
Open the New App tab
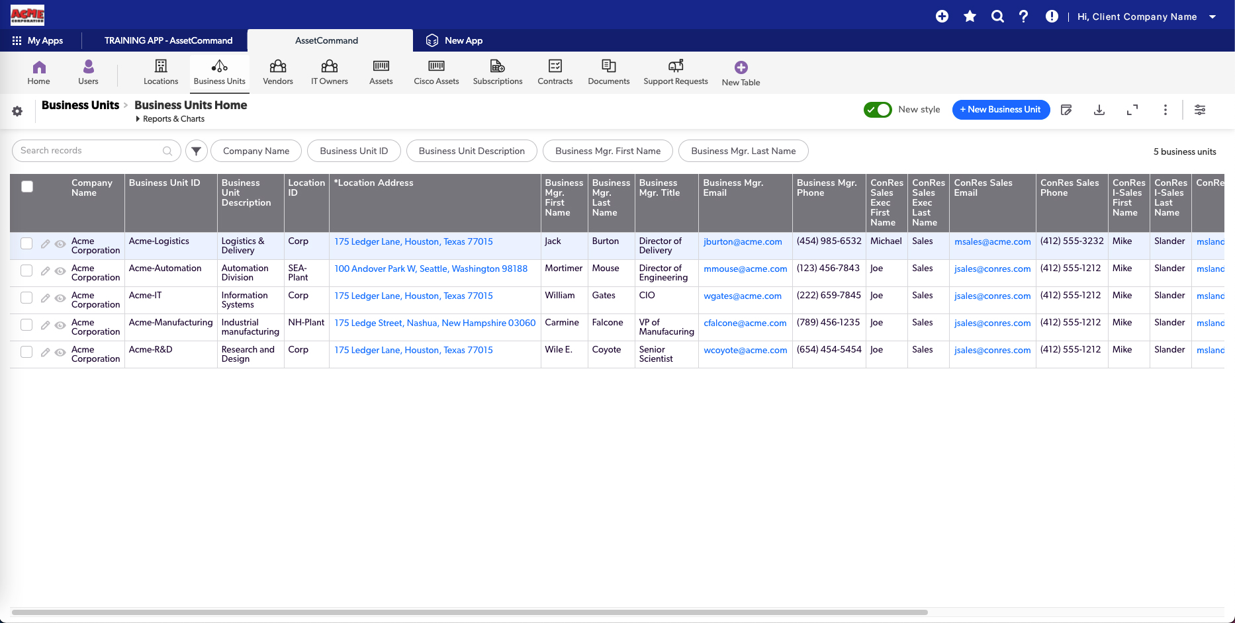[x=454, y=40]
